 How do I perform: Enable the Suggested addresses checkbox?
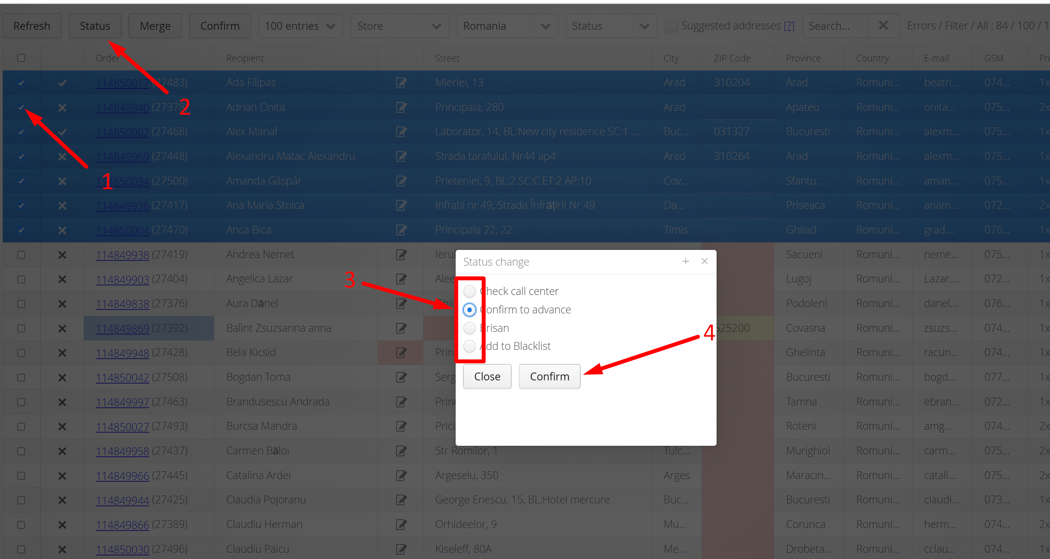(671, 26)
